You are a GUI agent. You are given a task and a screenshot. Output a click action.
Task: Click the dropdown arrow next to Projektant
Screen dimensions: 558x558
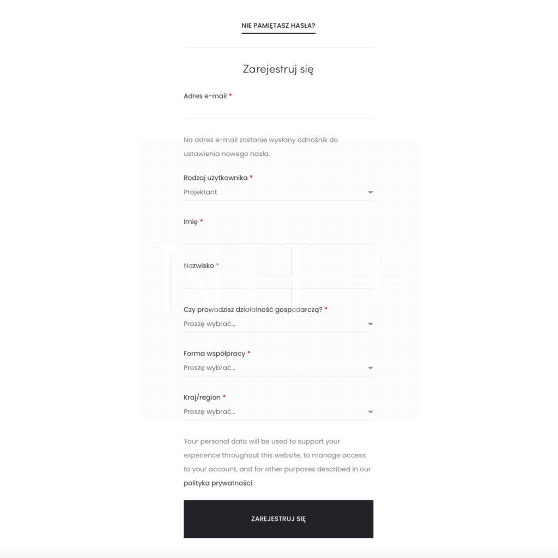(x=370, y=192)
